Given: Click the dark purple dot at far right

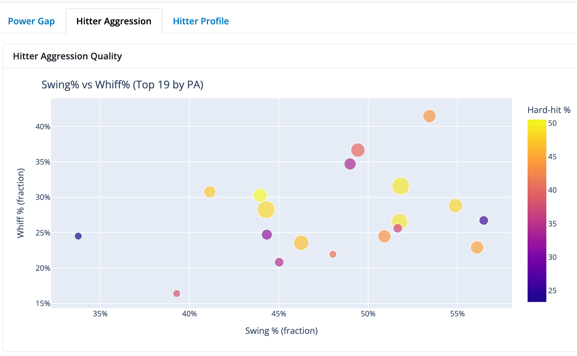Looking at the screenshot, I should click(484, 220).
